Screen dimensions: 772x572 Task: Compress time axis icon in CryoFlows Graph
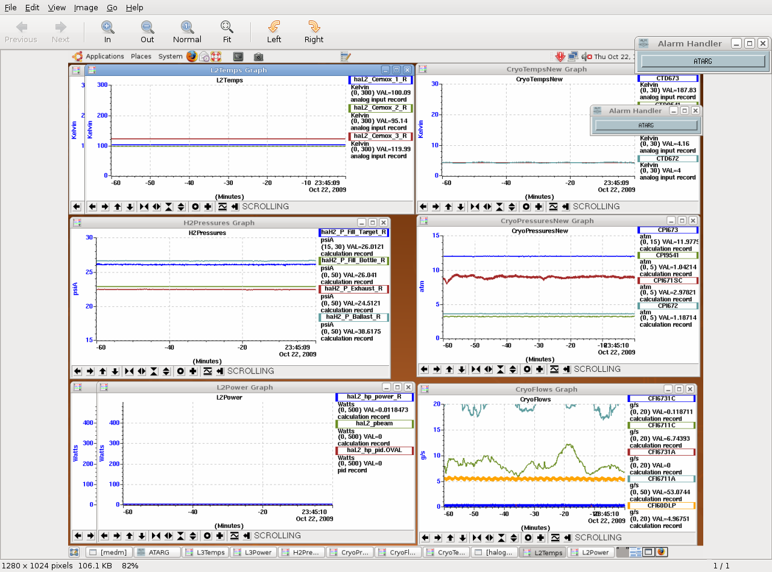tap(476, 538)
